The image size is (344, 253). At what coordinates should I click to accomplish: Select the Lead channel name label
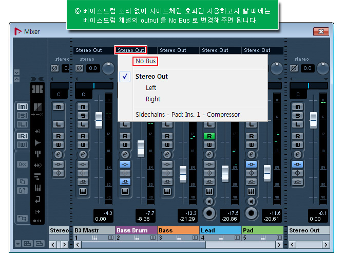220,230
